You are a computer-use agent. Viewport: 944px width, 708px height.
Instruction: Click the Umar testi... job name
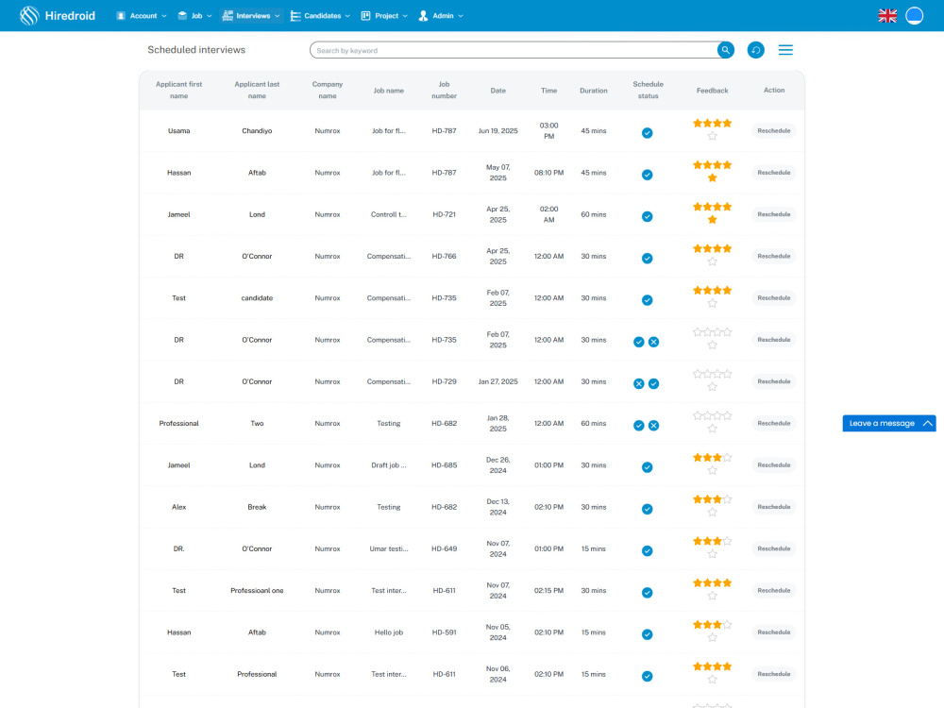tap(388, 549)
